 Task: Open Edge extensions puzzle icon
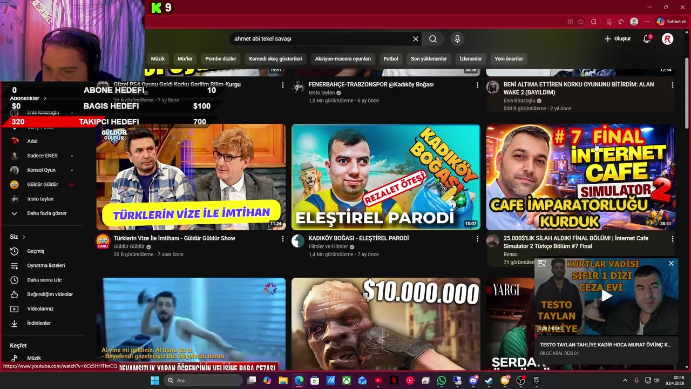[x=594, y=22]
